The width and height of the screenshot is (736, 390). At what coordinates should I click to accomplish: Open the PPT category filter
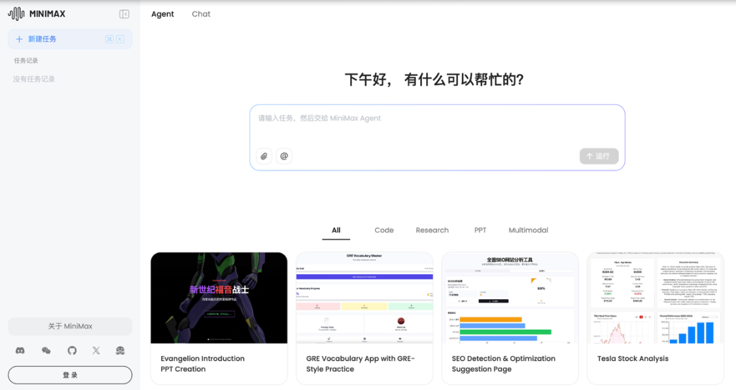(x=480, y=230)
